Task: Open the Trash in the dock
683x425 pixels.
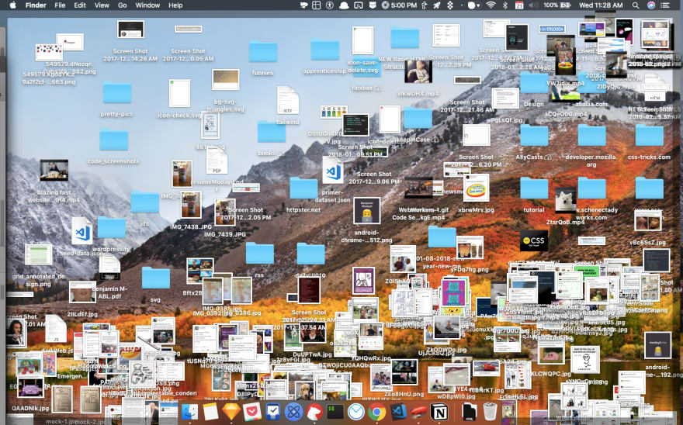Action: click(x=490, y=413)
